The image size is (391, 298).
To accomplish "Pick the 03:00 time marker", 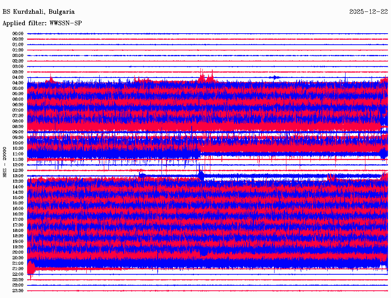I will pos(18,66).
